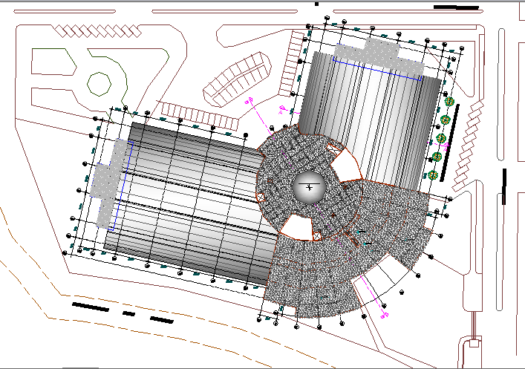Select the white wedge cutout right of the dome
The width and height of the screenshot is (525, 369).
(x=346, y=166)
